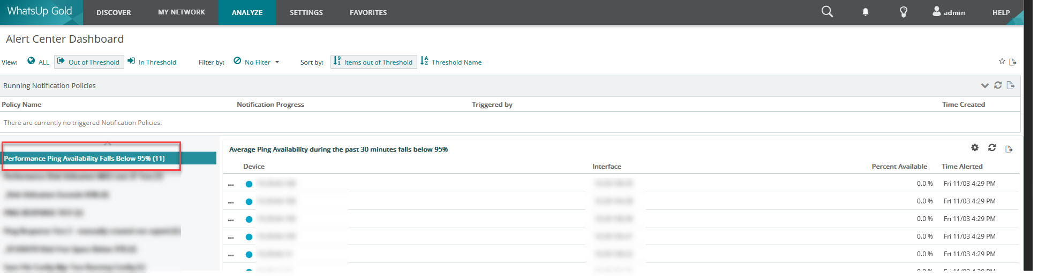
Task: Open the admin user menu
Action: (x=949, y=12)
